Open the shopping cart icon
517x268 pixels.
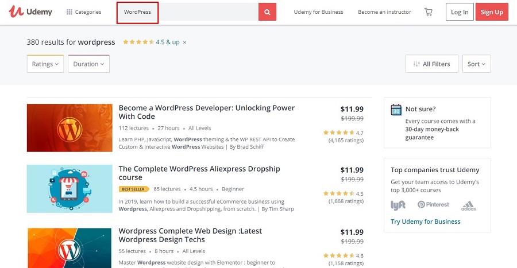(429, 12)
